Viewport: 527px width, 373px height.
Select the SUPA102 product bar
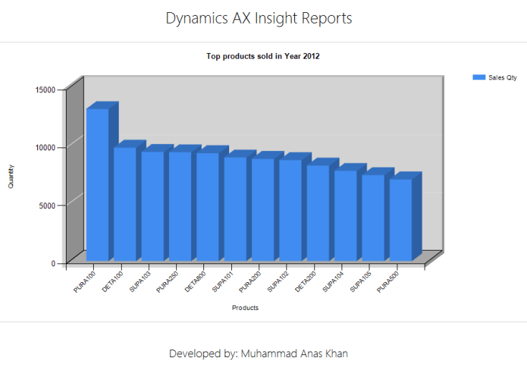(x=290, y=210)
